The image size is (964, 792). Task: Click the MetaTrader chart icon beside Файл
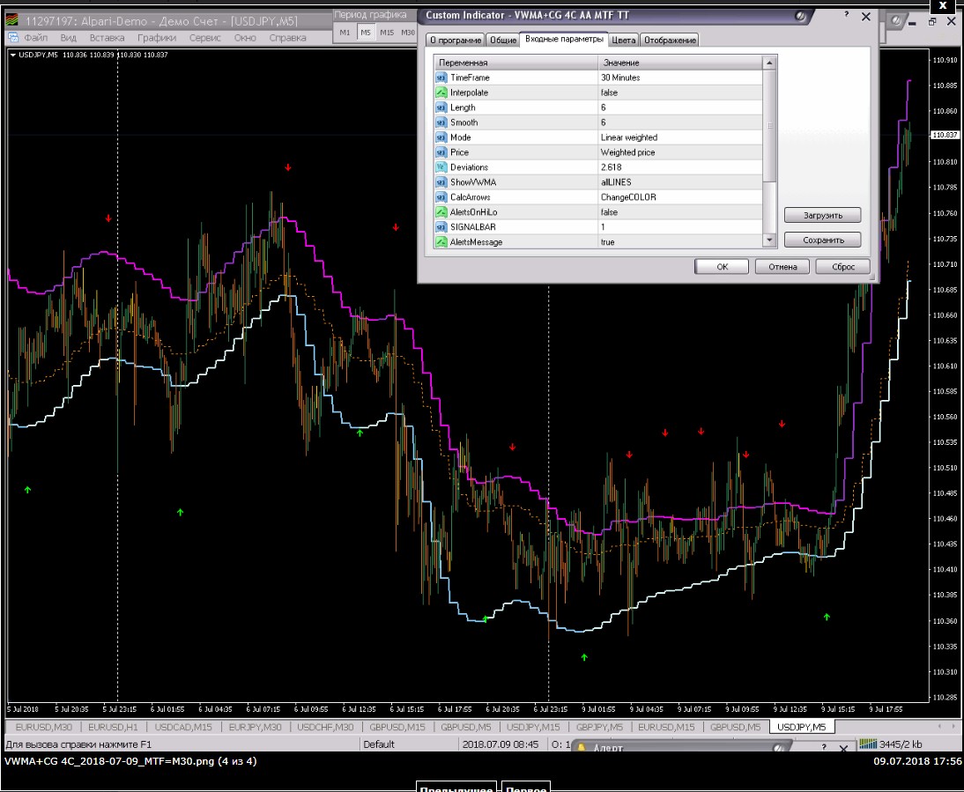click(x=13, y=38)
